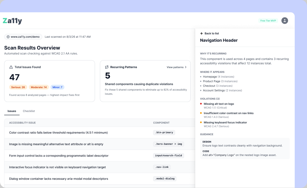The height and width of the screenshot is (188, 307).
Task: Click the .hero-banner > img component tag
Action: [x=168, y=144]
